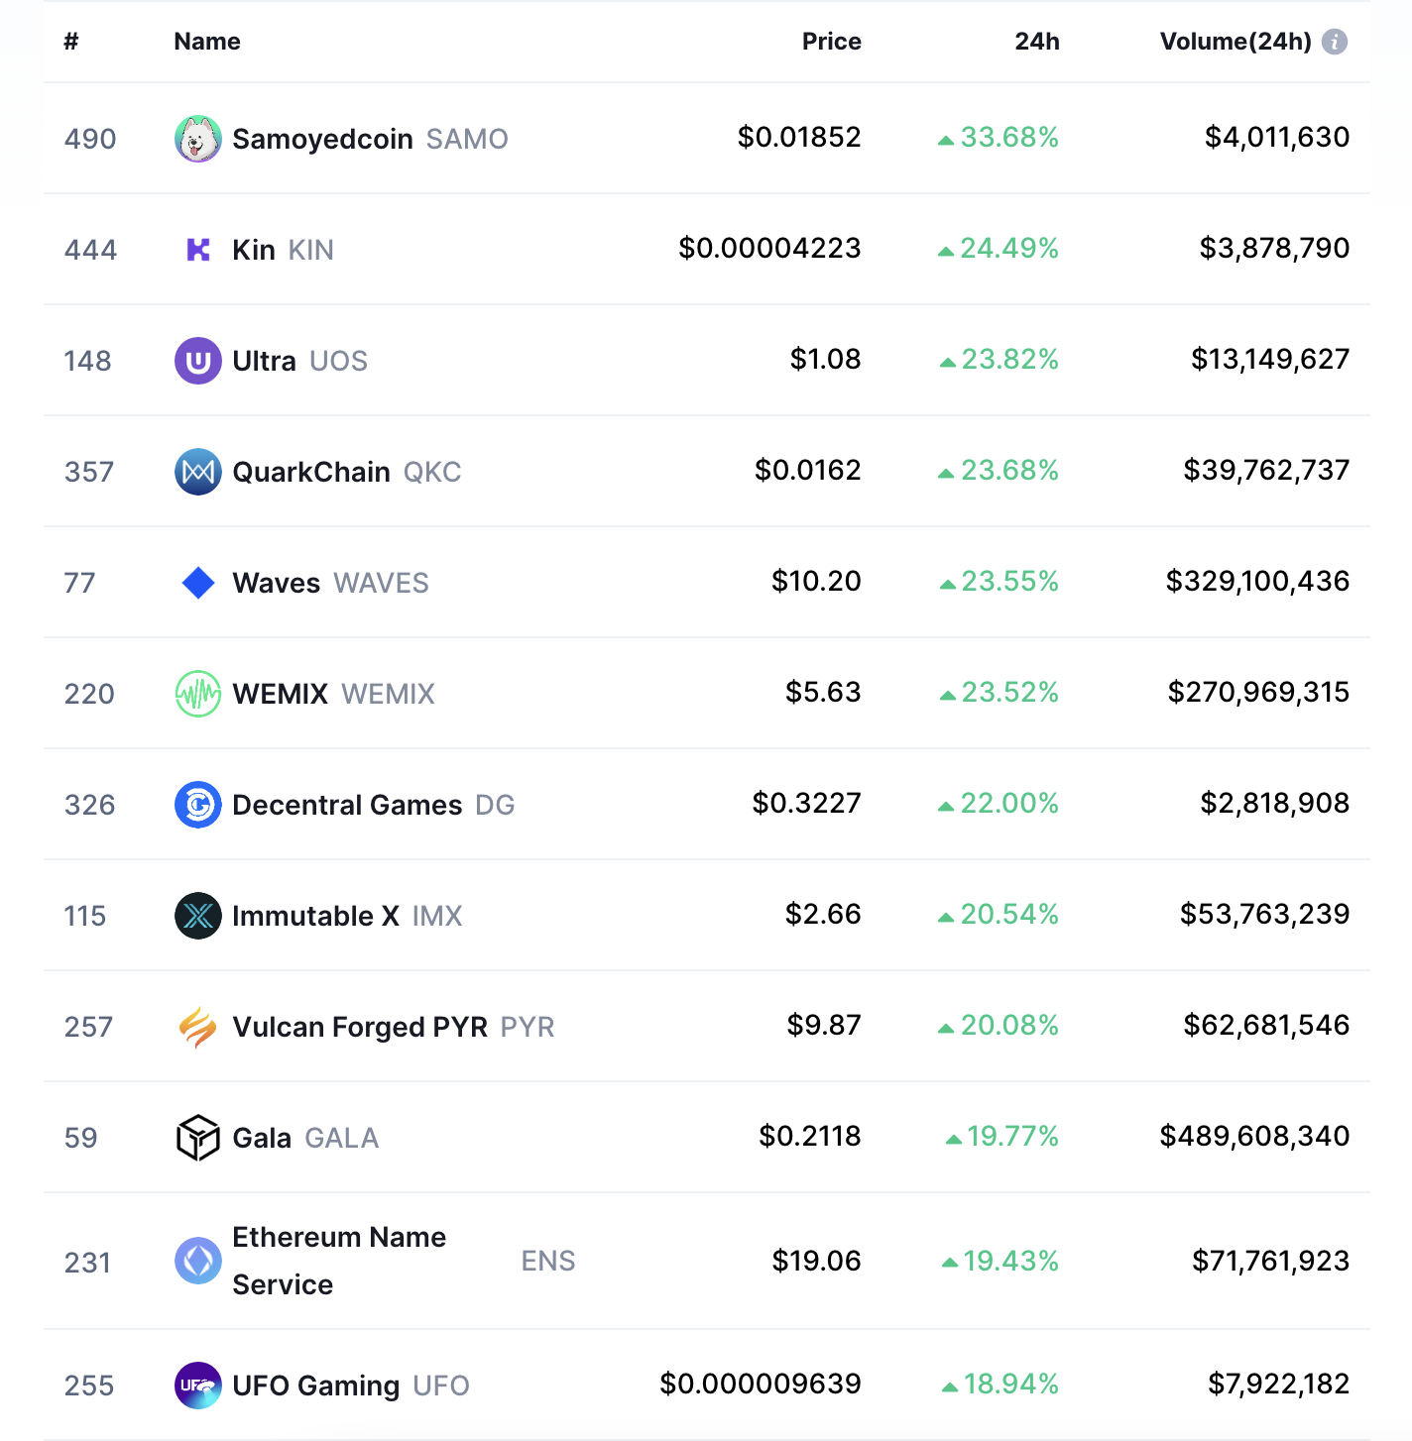Open the Ultra UOS coin icon

[x=198, y=361]
